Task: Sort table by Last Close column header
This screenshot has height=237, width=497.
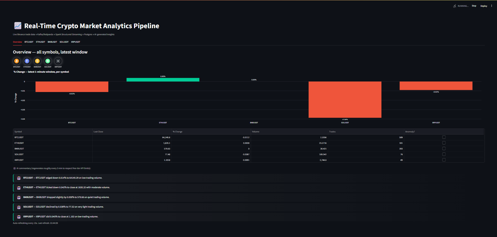Action: (132, 132)
